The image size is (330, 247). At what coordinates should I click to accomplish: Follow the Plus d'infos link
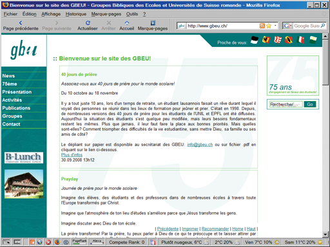point(72,155)
